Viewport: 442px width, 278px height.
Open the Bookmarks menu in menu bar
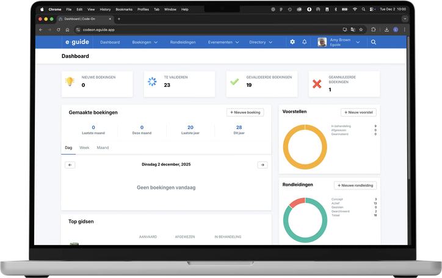pos(124,9)
